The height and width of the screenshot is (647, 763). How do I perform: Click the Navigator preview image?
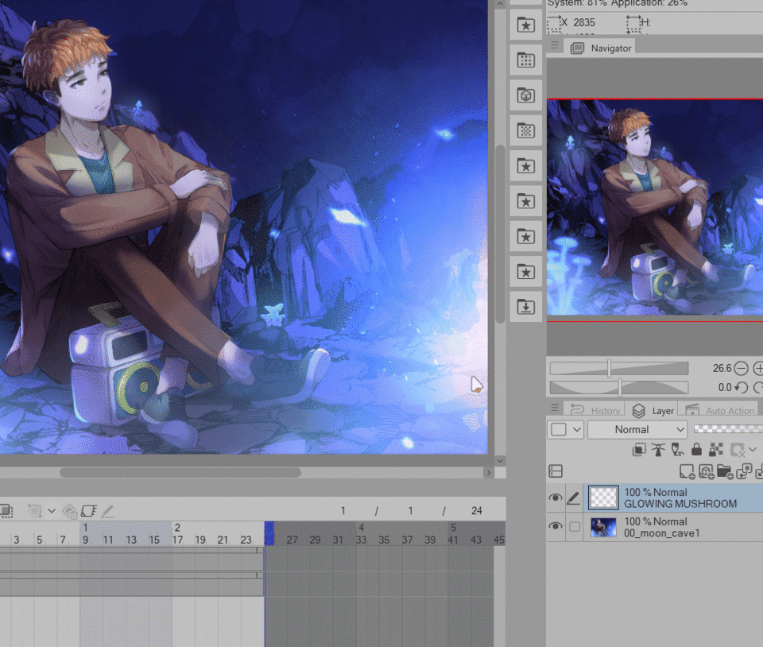[655, 207]
